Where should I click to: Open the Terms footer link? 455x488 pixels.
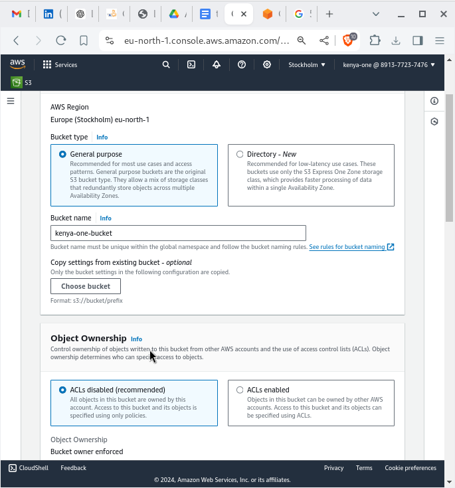(x=364, y=468)
